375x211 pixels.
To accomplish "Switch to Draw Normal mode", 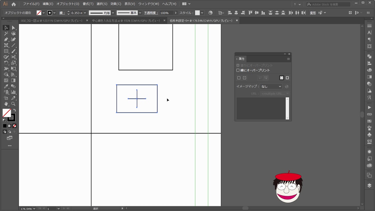I will click(x=5, y=132).
